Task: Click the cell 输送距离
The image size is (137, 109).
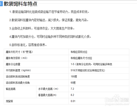Action: tap(20, 92)
